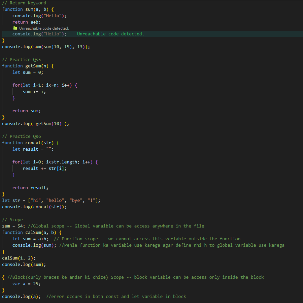Click the quick fix lightbulb icon
303x303 pixels.
[x=15, y=28]
